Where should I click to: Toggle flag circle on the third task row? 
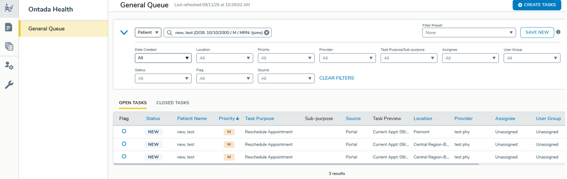124,157
